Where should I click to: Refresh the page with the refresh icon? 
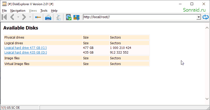[205, 17]
